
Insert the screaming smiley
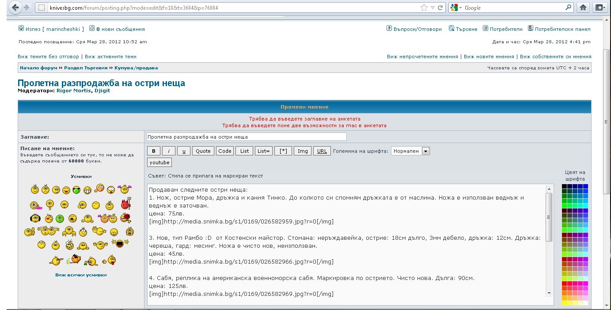point(129,231)
